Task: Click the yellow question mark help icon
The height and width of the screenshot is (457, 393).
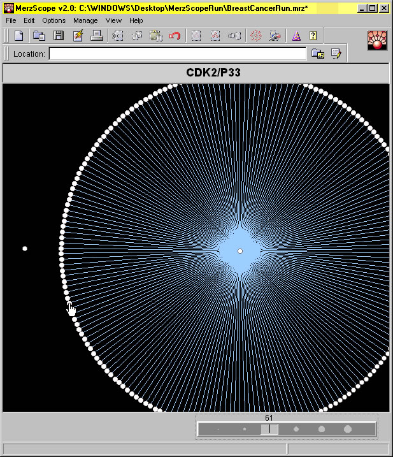Action: tap(313, 36)
